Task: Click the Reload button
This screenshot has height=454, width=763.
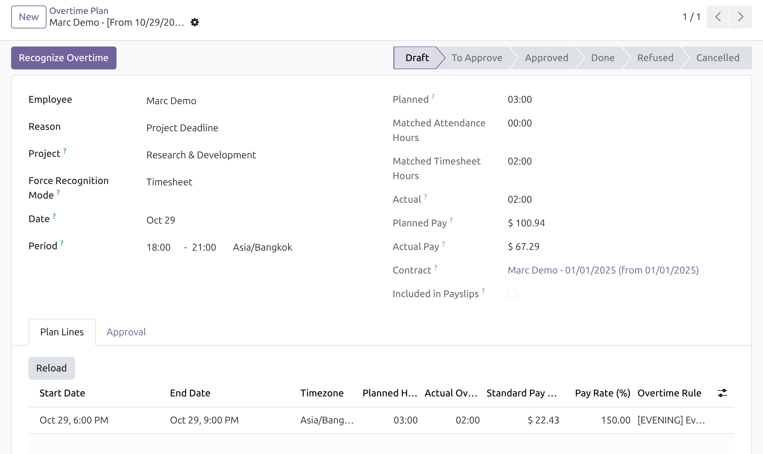Action: pyautogui.click(x=52, y=368)
